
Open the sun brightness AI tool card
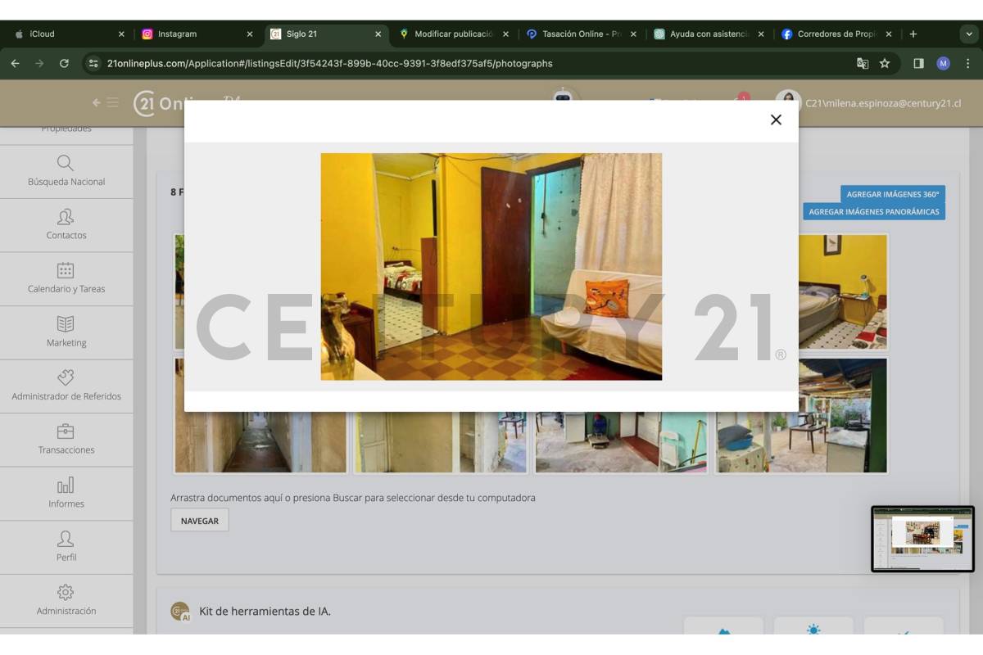pyautogui.click(x=813, y=627)
